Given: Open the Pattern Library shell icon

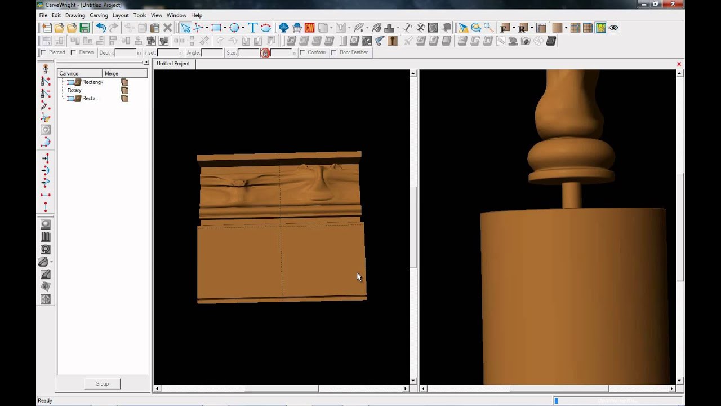Looking at the screenshot, I should (284, 28).
